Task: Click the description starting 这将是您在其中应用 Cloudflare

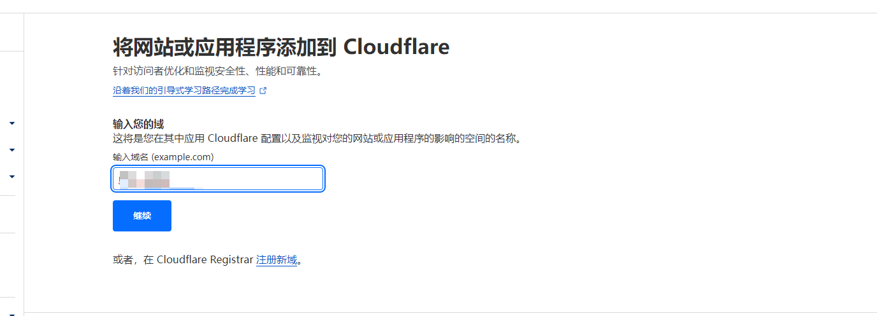Action: pos(318,138)
